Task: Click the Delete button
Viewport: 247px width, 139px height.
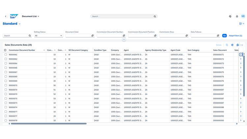Action: (219, 45)
